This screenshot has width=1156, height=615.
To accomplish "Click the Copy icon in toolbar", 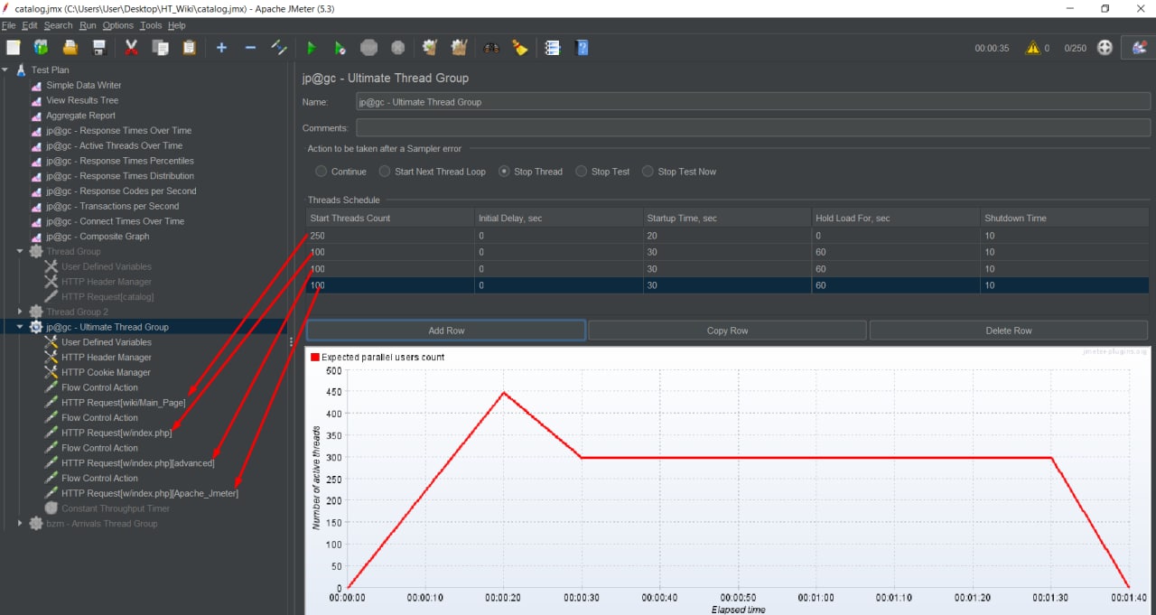I will click(x=161, y=47).
